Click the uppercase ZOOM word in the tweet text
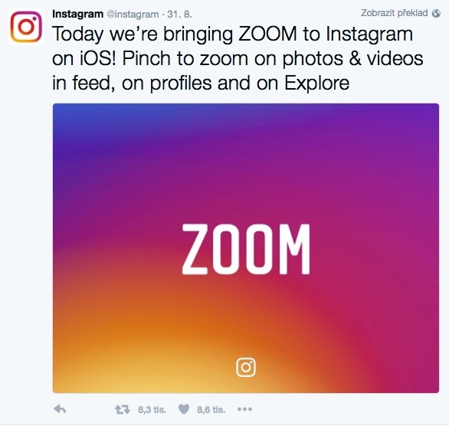Viewport: 449px width, 426px height. click(x=267, y=34)
